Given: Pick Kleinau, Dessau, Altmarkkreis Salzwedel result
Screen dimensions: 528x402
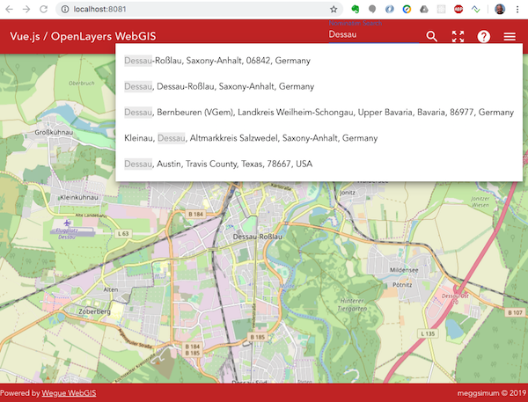Looking at the screenshot, I should [319, 138].
